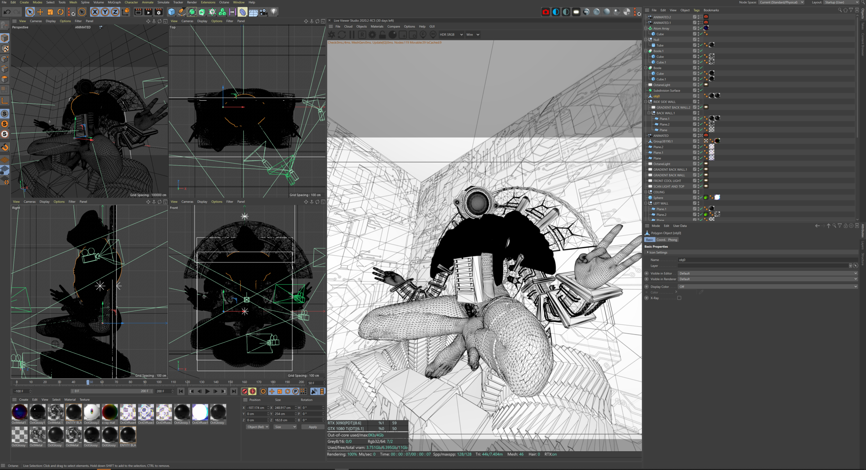Select the OctDiffuse1 white material swatch
866x470 pixels.
click(200, 412)
